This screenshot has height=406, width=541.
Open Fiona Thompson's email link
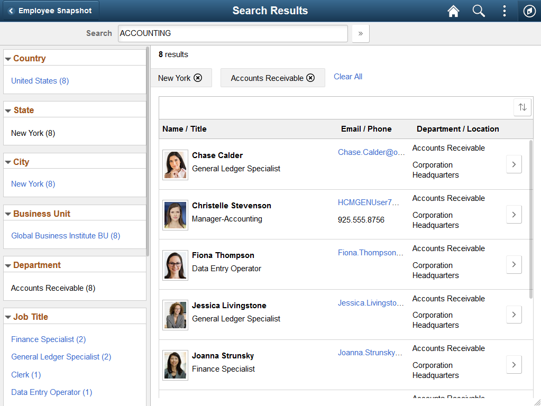[x=371, y=253]
